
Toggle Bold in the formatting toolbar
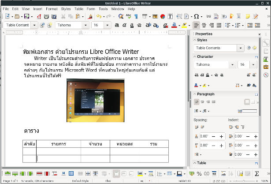point(117,25)
